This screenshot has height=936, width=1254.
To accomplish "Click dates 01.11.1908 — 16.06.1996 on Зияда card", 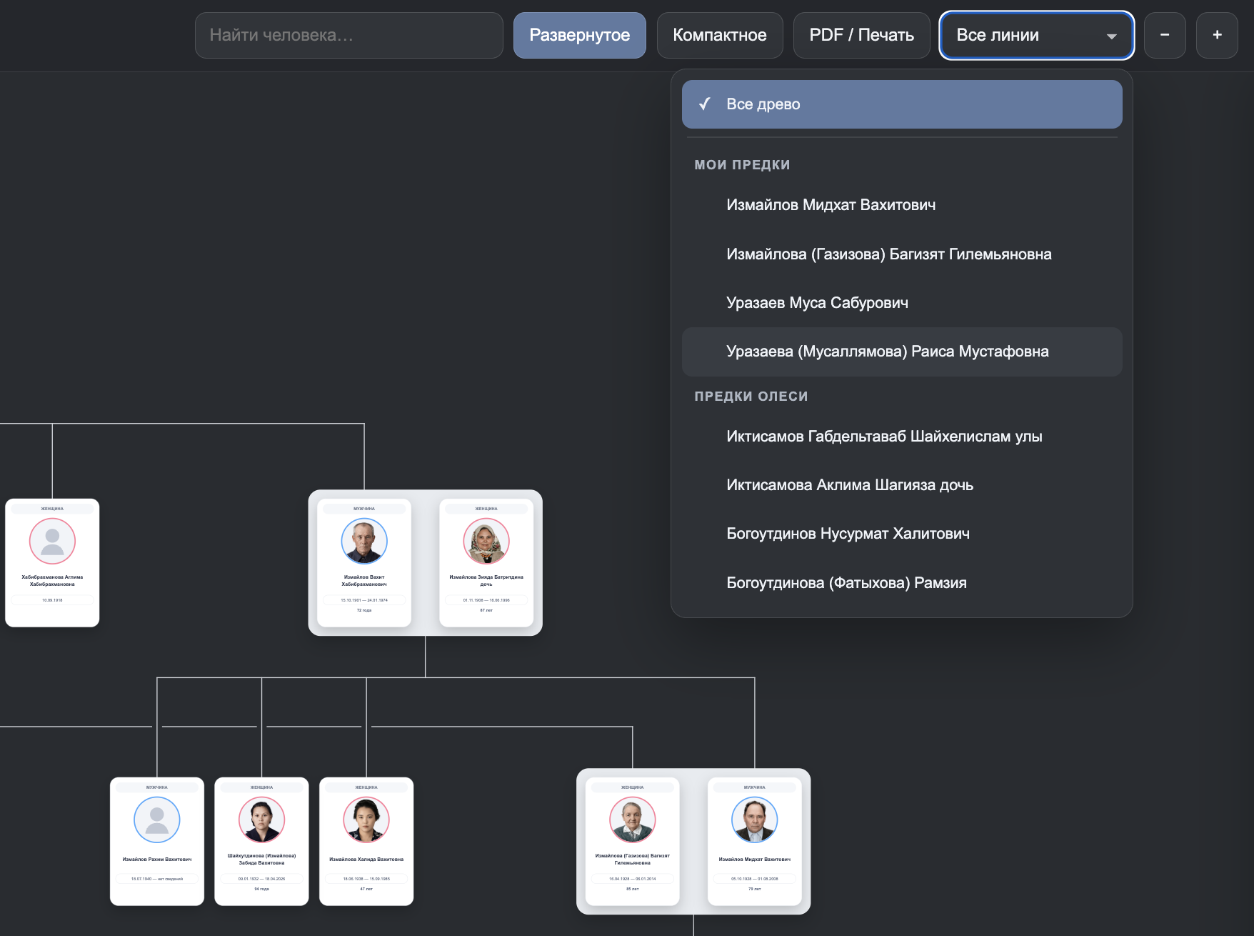I will (486, 600).
